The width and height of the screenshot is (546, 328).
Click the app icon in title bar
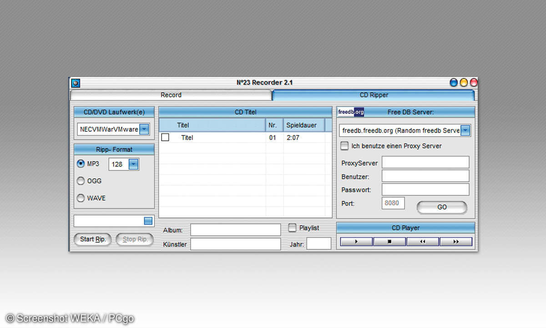[x=76, y=83]
